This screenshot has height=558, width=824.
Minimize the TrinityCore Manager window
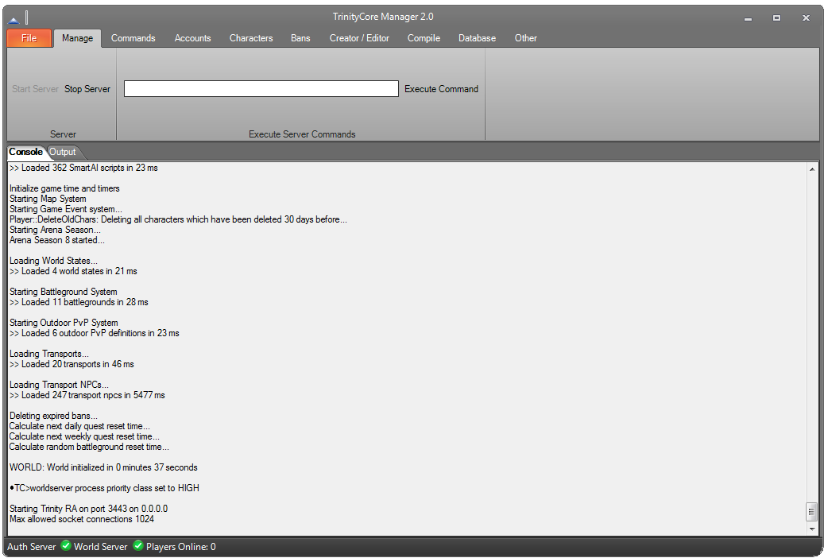tap(748, 17)
